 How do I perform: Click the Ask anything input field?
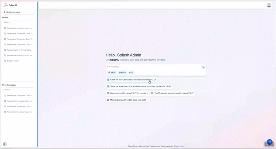[x=154, y=67]
